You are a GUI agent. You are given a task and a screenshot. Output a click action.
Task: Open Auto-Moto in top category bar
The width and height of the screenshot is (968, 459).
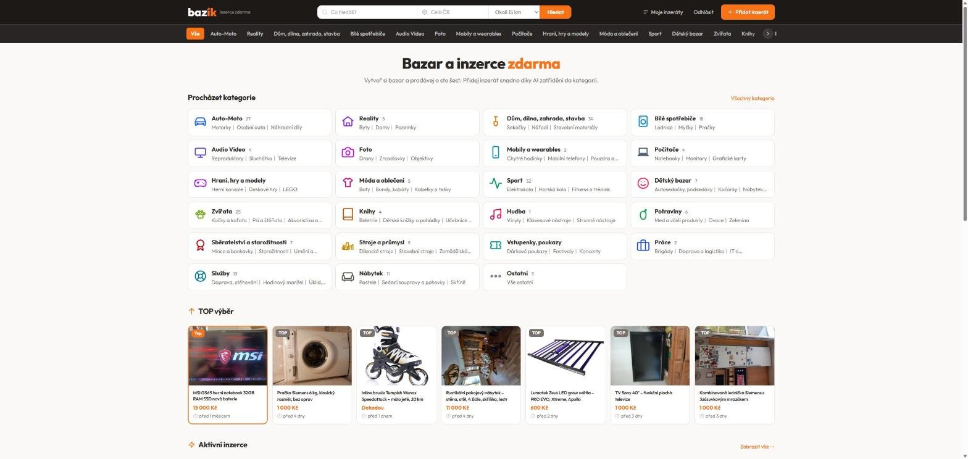223,33
